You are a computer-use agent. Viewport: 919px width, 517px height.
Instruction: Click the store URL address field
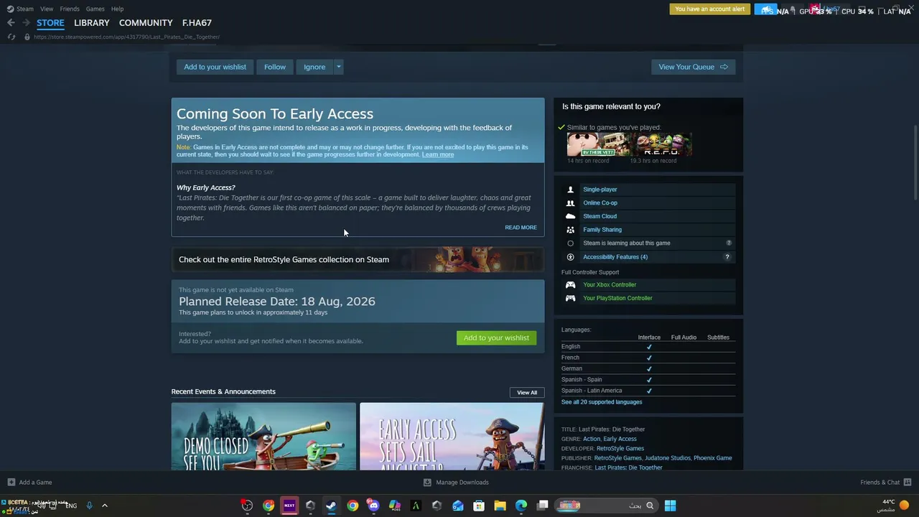click(126, 37)
